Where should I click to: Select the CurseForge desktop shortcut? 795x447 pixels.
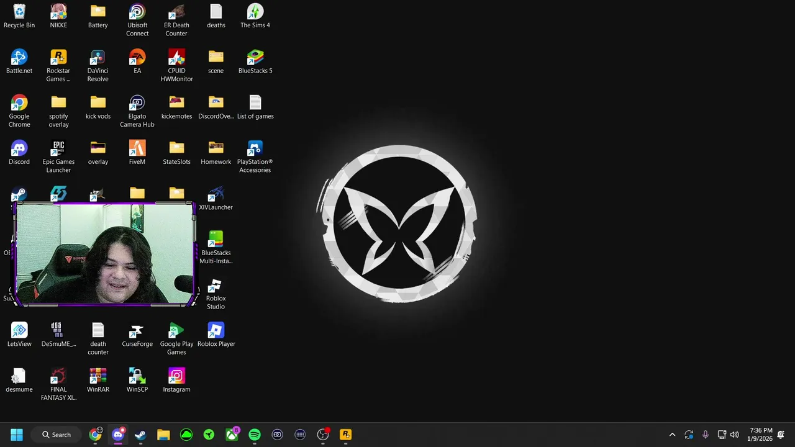(137, 335)
